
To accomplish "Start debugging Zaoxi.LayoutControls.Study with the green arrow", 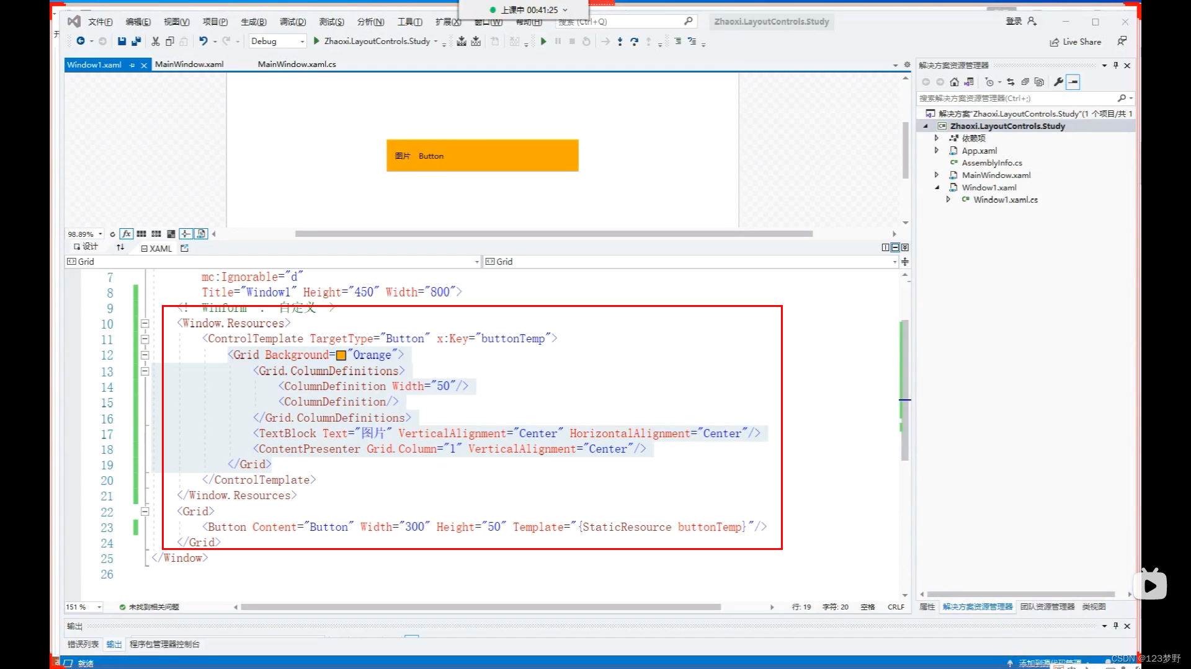I will tap(316, 41).
